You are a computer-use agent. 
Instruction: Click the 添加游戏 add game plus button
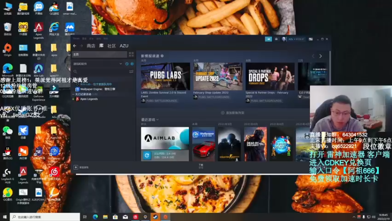(x=76, y=167)
